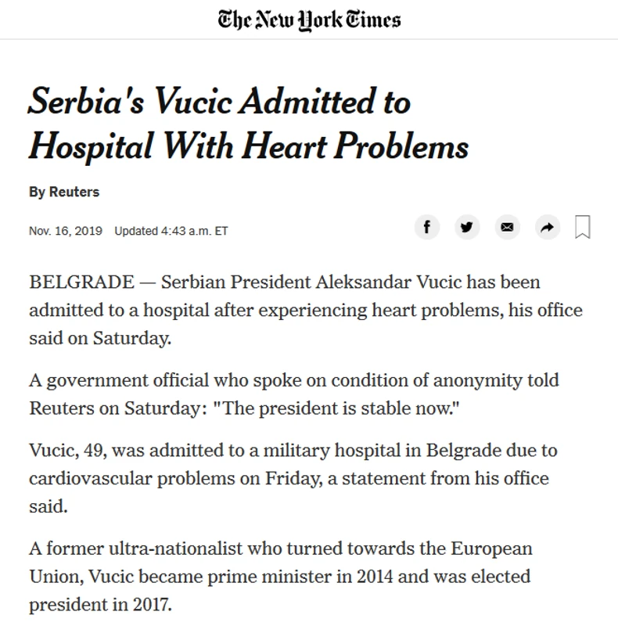The image size is (618, 644).
Task: Click the paragraph starting "A government official"
Action: (x=293, y=394)
